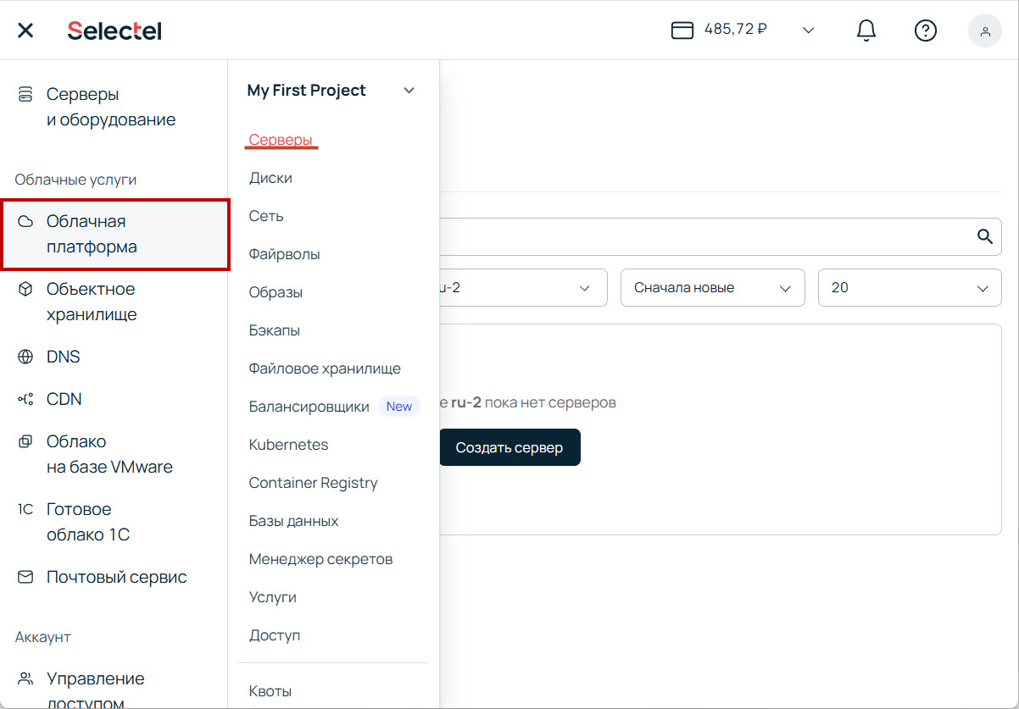Open Kubernetes menu item
Image resolution: width=1019 pixels, height=709 pixels.
[288, 445]
